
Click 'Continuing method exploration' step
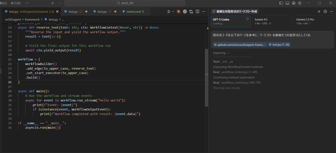(234, 77)
